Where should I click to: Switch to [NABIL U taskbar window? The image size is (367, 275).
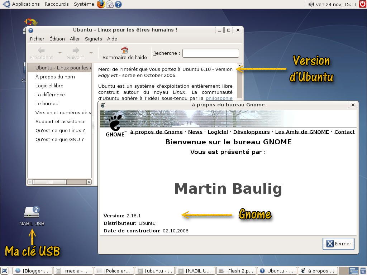coord(195,271)
